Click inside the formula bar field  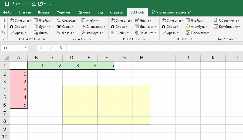pyautogui.click(x=155, y=48)
